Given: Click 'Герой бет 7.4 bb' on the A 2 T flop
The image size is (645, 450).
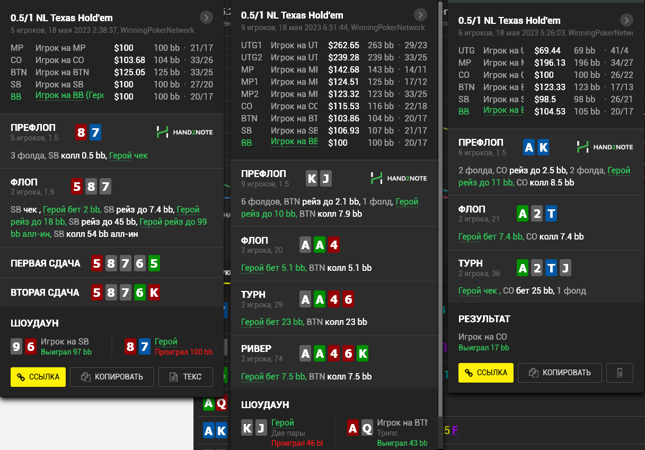Looking at the screenshot, I should 491,236.
